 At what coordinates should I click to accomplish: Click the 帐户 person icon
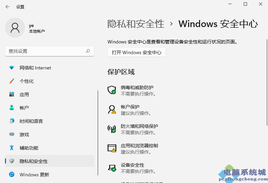tap(12, 108)
